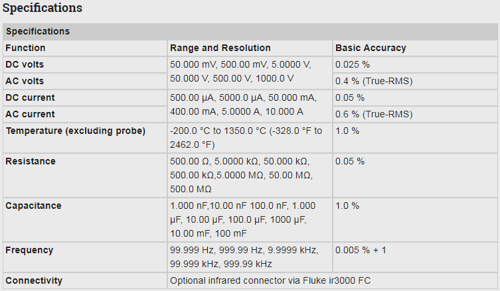Select the DC volts row label
Screen dimensions: 500x291
25,65
